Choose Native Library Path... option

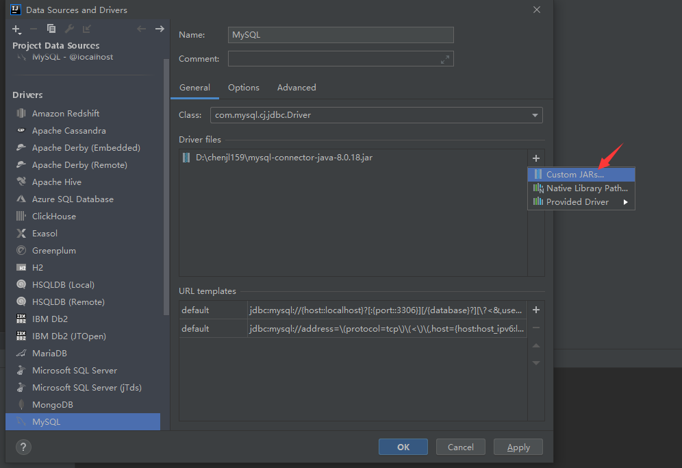(581, 188)
